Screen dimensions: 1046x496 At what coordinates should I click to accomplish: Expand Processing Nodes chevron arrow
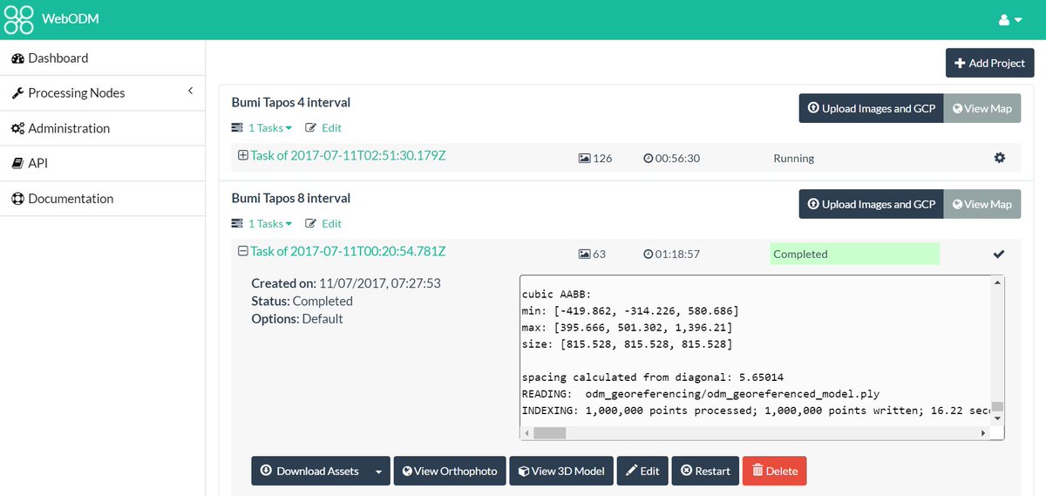click(190, 92)
